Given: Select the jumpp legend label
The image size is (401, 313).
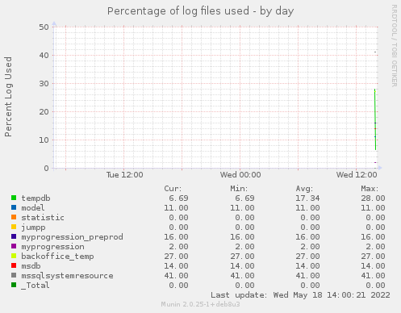Looking at the screenshot, I should click(x=33, y=227).
